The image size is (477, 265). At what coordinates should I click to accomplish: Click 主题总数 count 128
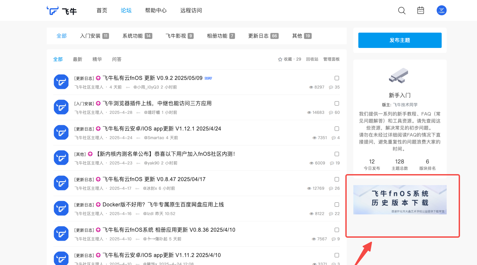pos(400,161)
